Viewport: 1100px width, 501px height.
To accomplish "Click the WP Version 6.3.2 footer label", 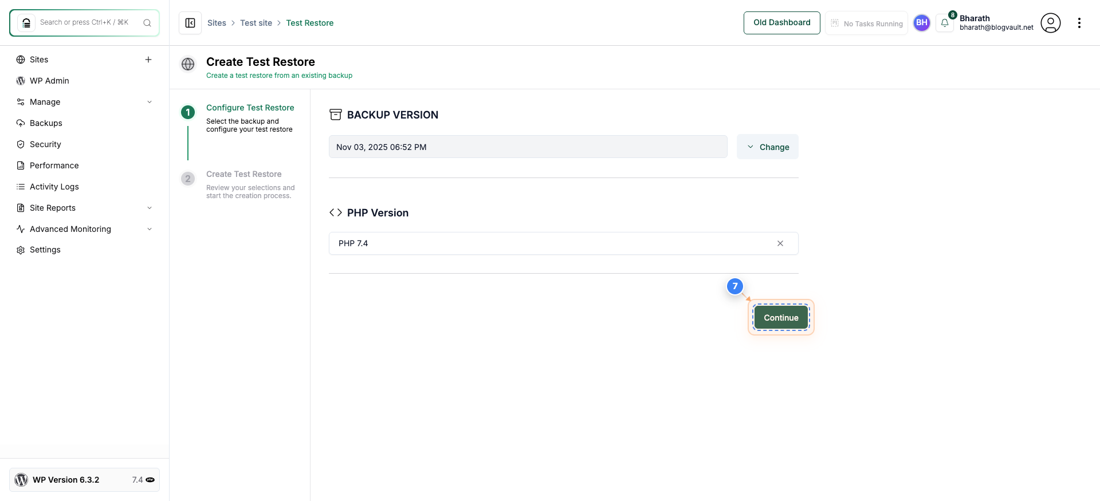I will pyautogui.click(x=66, y=480).
